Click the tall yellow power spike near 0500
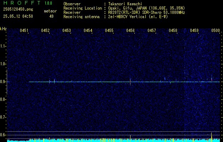This screenshot has width=223, height=142. [x=212, y=137]
